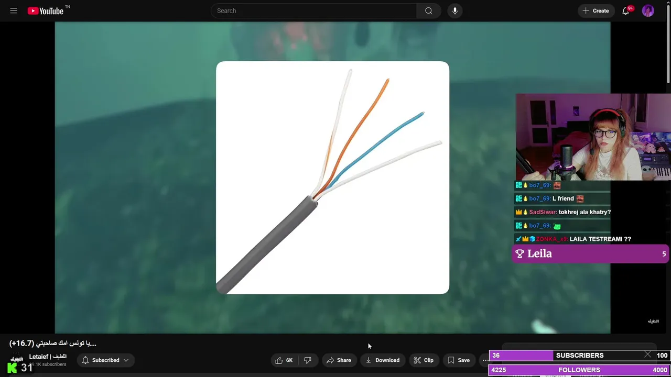Open account avatar menu
The height and width of the screenshot is (377, 671).
click(x=648, y=10)
